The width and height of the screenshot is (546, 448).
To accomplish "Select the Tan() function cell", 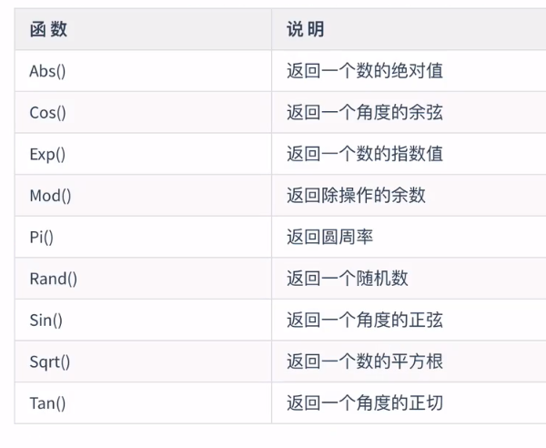I will tap(47, 402).
